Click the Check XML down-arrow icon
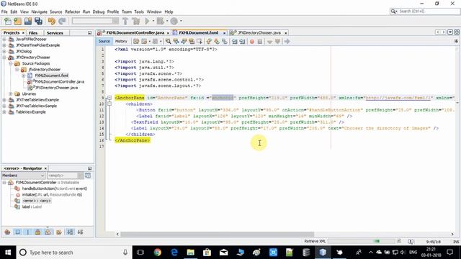 click(269, 42)
